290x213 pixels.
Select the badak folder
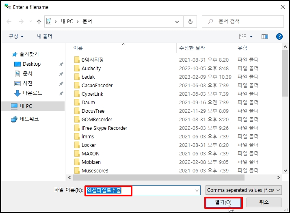(88, 77)
